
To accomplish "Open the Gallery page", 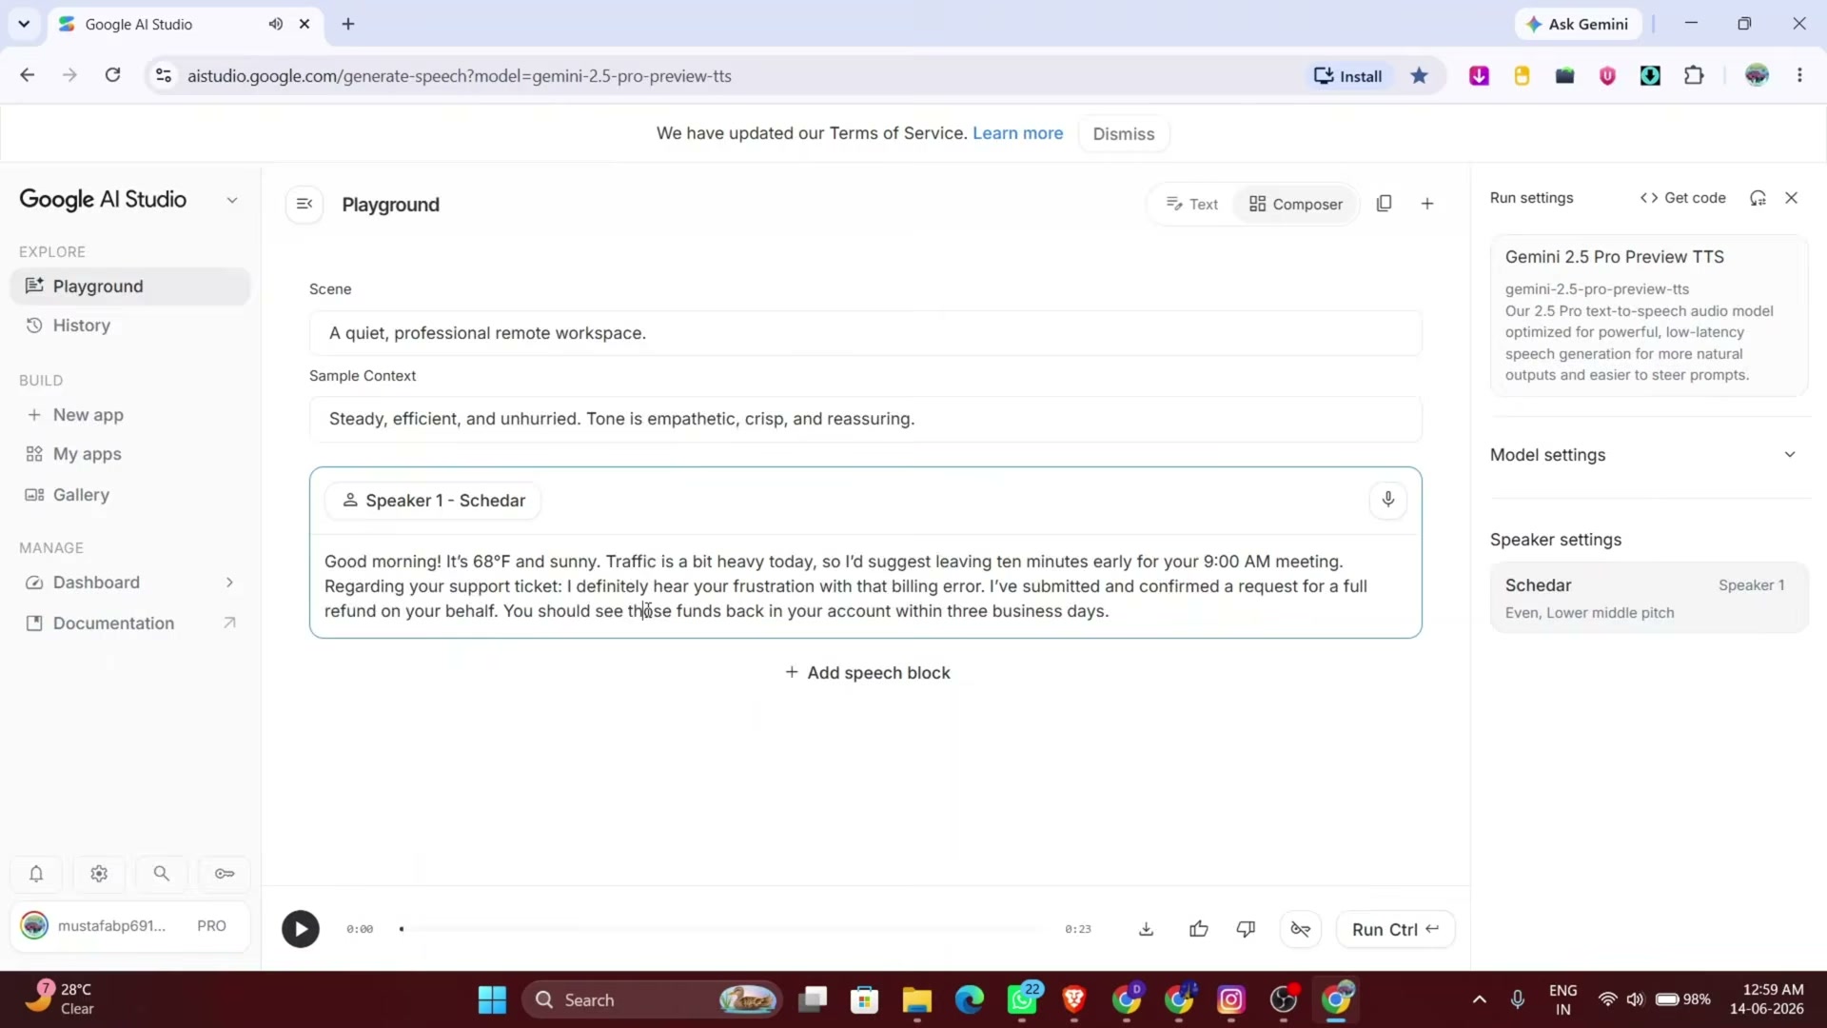I will coord(130,495).
